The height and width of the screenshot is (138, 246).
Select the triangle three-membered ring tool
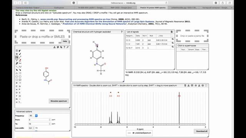pos(17,73)
